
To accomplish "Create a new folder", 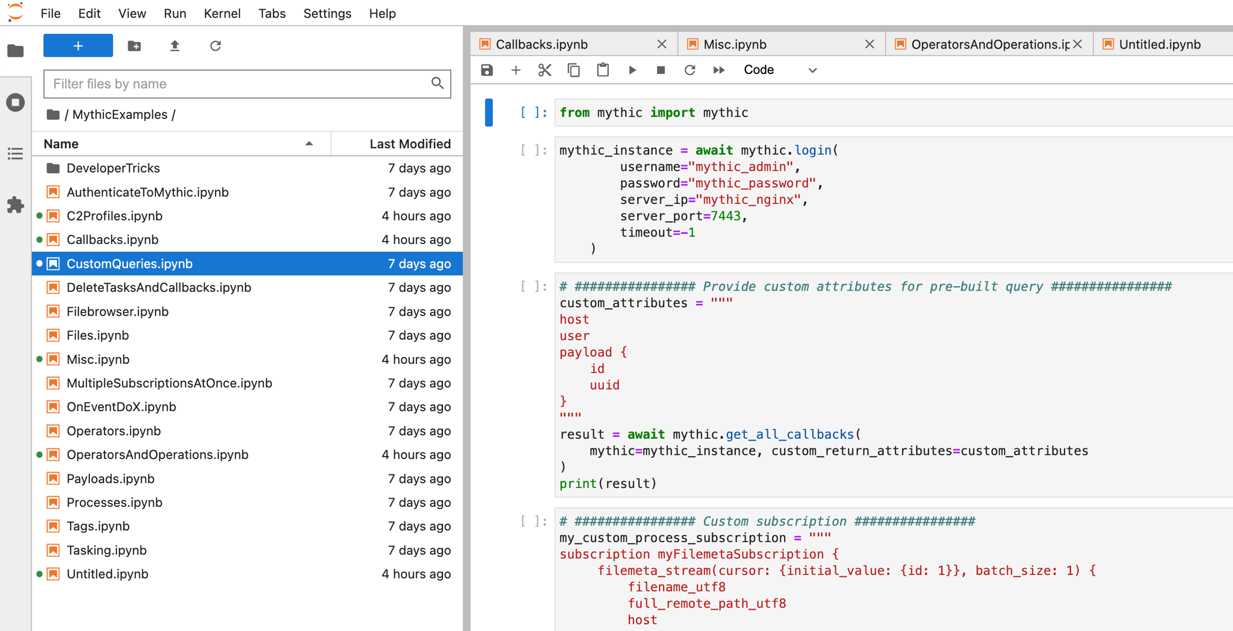I will click(134, 46).
